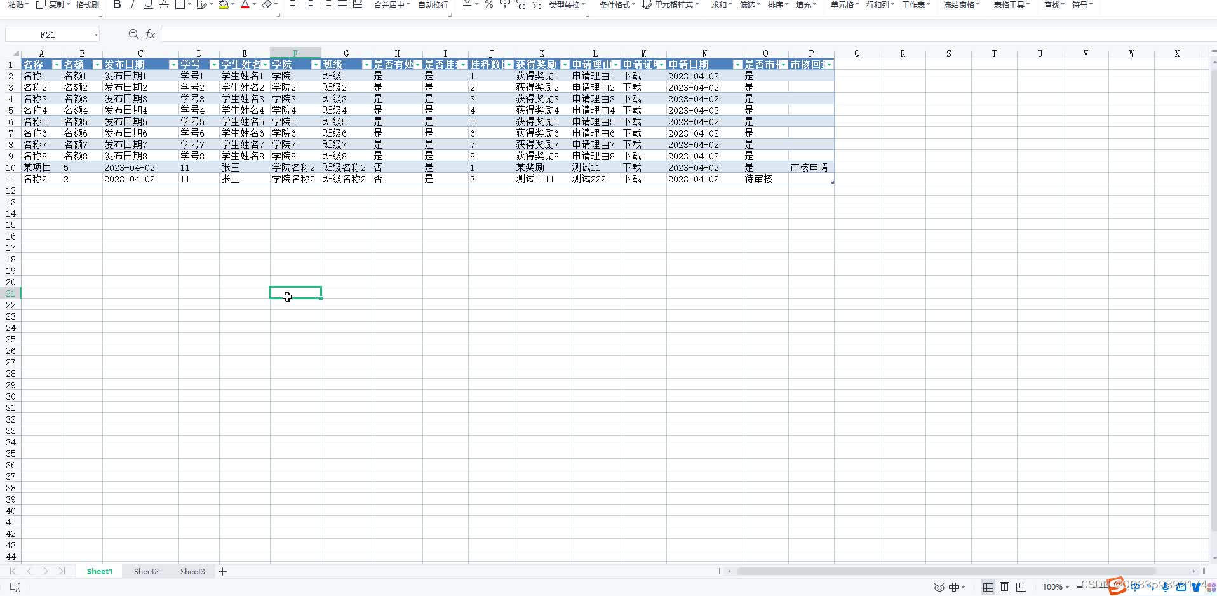Open the Sum 求和 dropdown
1217x596 pixels.
coord(721,4)
